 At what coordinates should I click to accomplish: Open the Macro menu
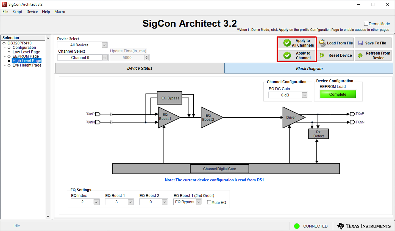(60, 12)
